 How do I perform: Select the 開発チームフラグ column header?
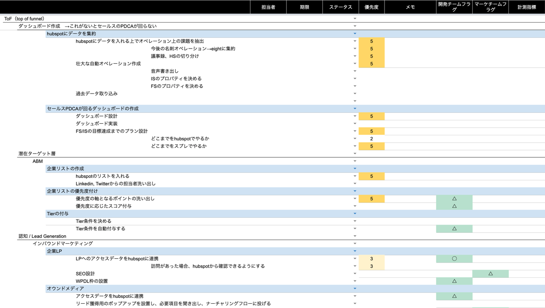(x=454, y=7)
